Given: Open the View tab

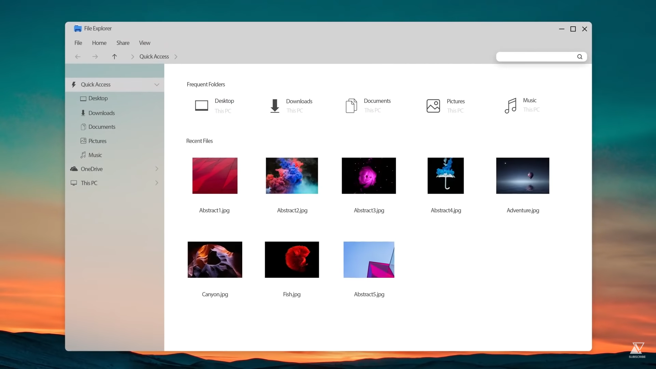Looking at the screenshot, I should (145, 43).
